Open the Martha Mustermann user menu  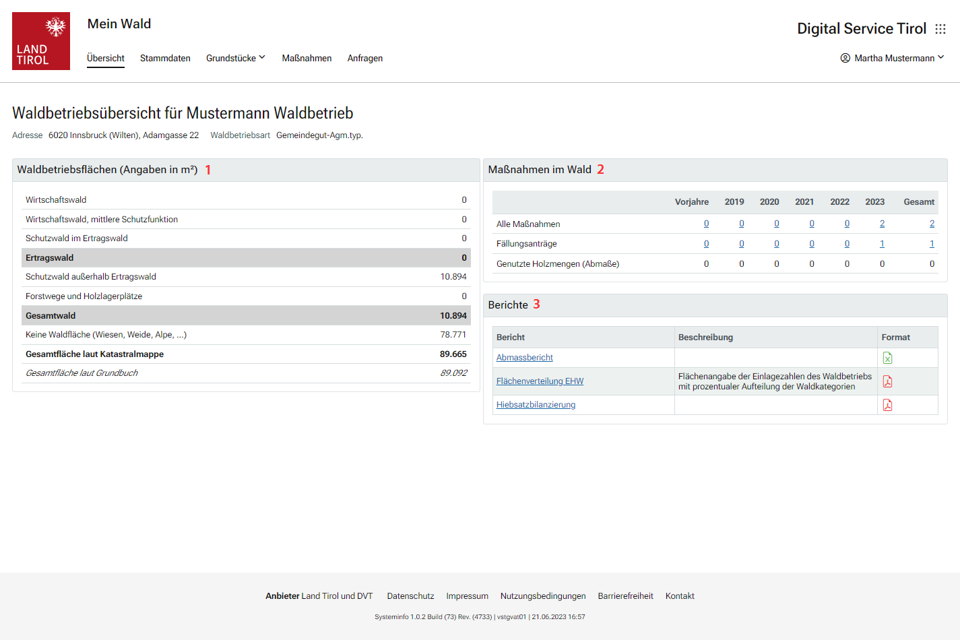coord(894,58)
